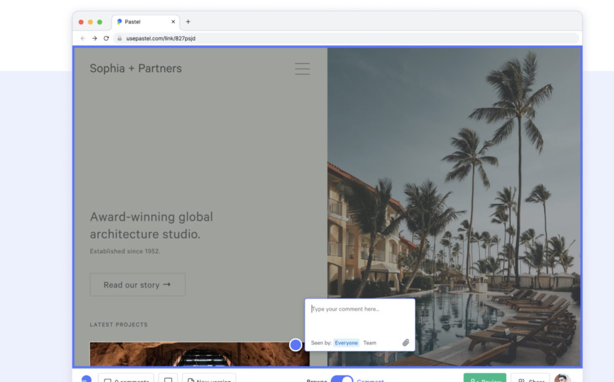Viewport: 614px width, 382px height.
Task: Click the browser forward arrow
Action: tap(95, 38)
